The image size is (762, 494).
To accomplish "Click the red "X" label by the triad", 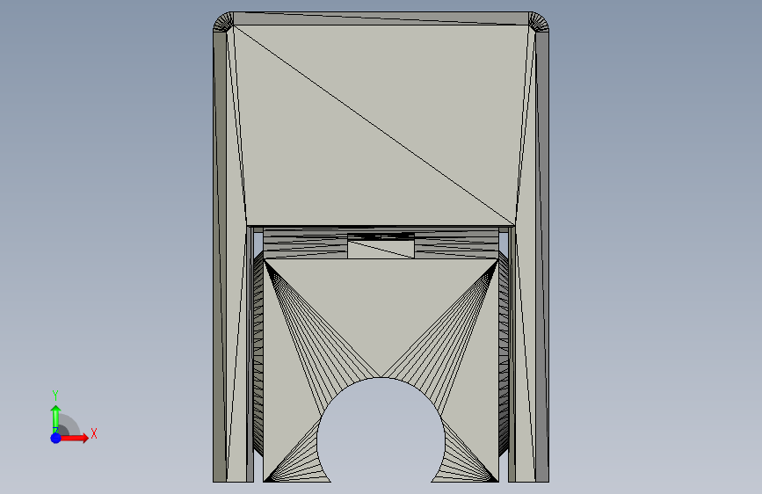I will coord(94,433).
